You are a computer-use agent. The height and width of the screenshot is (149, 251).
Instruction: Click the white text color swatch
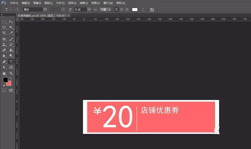tap(135, 10)
